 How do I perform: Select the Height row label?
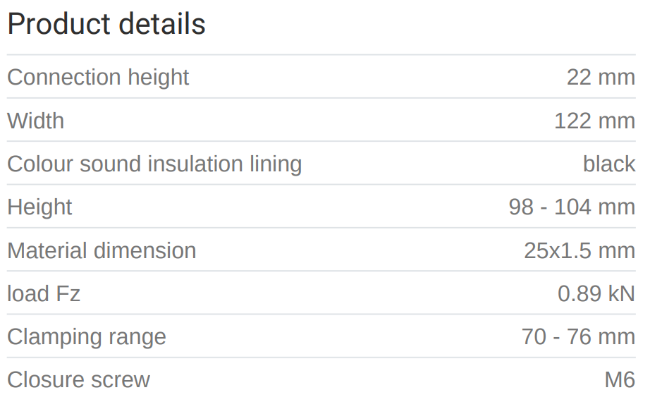(x=39, y=207)
